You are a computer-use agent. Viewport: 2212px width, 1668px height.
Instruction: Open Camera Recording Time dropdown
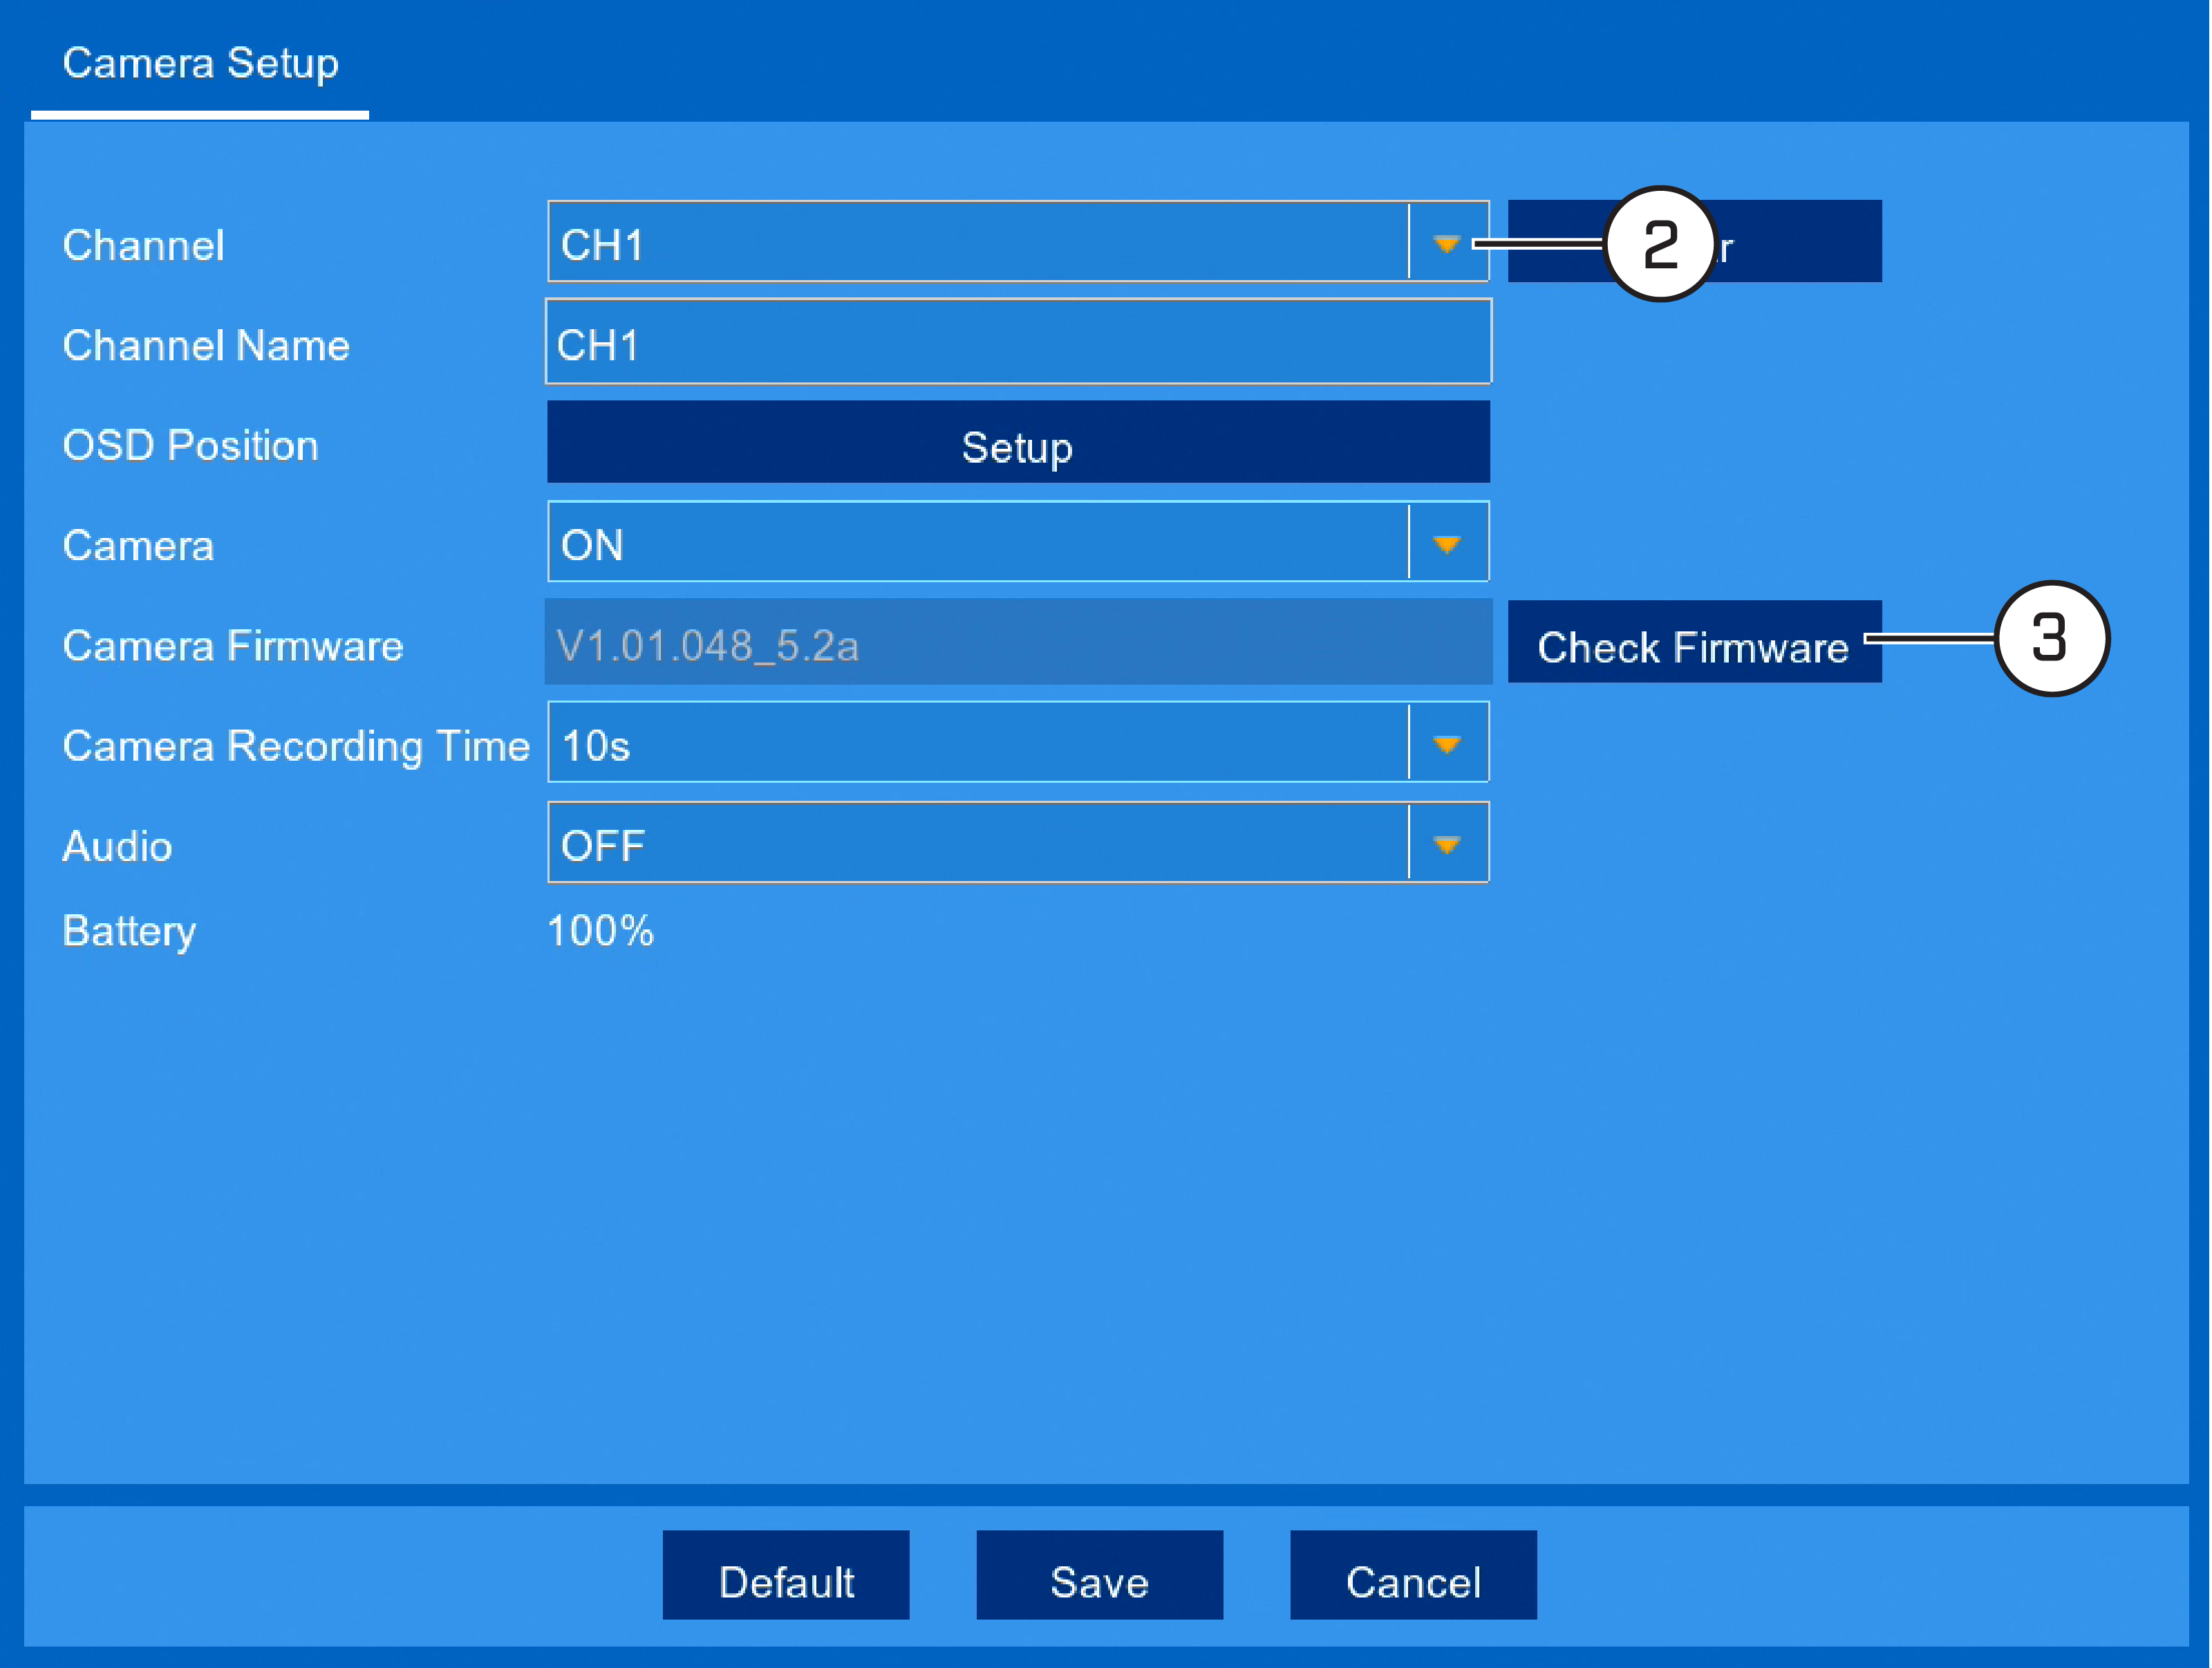coord(1017,741)
